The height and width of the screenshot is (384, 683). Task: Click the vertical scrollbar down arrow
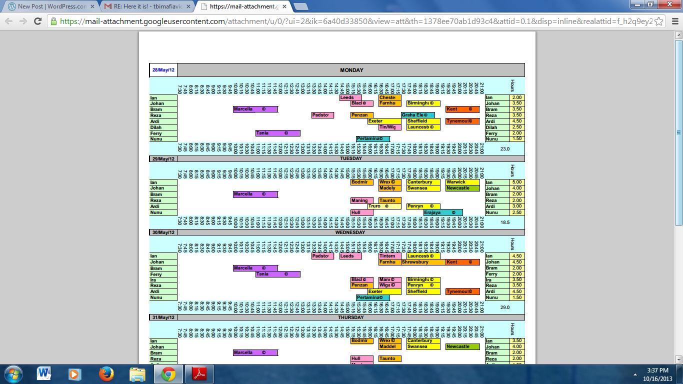(x=678, y=359)
